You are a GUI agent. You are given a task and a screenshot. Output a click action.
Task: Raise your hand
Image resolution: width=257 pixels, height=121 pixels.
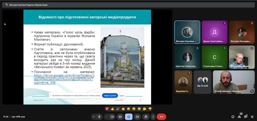[x=146, y=117]
